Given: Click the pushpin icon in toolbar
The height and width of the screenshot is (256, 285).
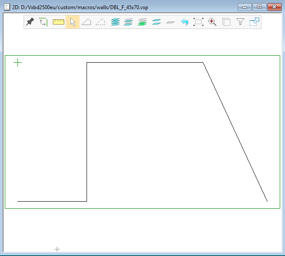Looking at the screenshot, I should point(30,22).
